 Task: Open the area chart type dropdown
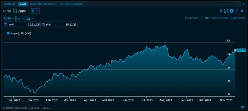30,18
